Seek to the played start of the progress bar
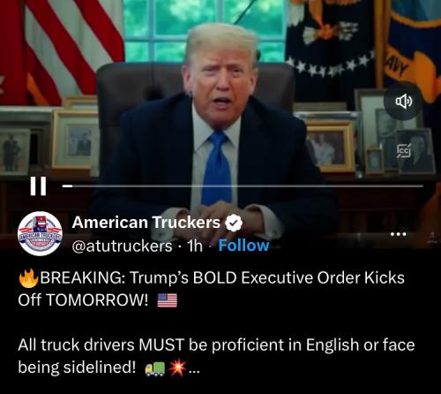This screenshot has height=394, width=441. point(67,186)
